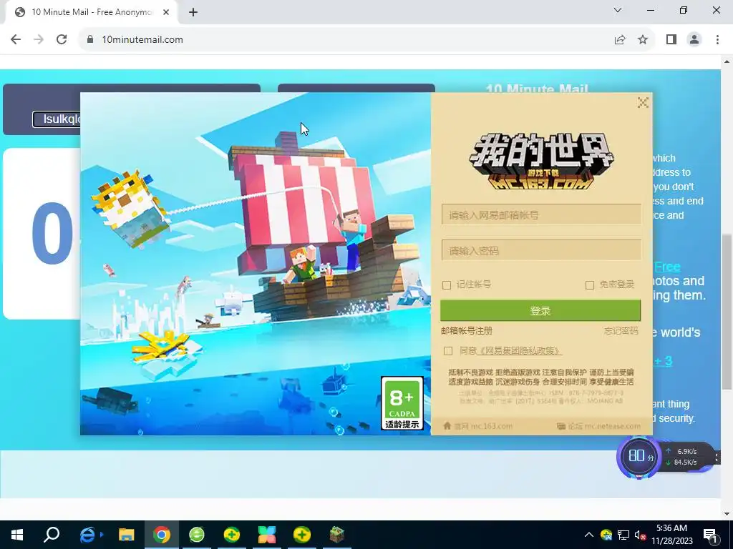Select the 10 Minute Mail tab

point(91,12)
